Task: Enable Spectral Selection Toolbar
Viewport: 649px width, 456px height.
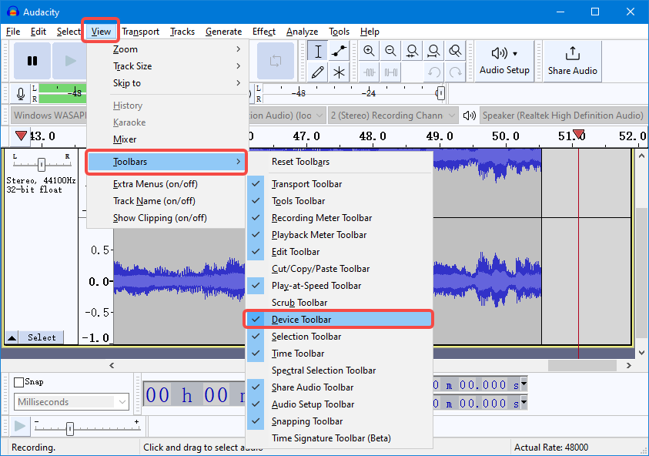Action: point(339,370)
